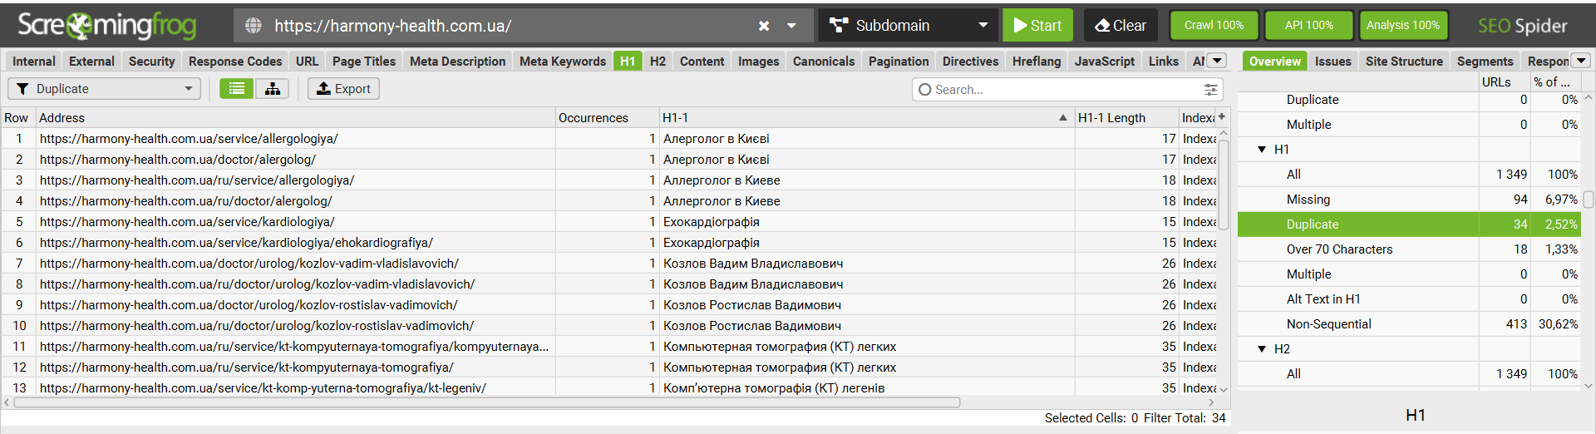Collapse the H2 tree section

coord(1262,349)
